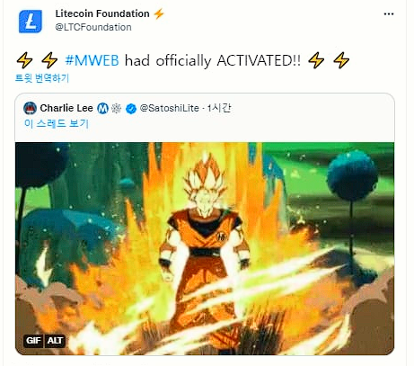Image resolution: width=414 pixels, height=366 pixels.
Task: Open the three-dot more options menu
Action: (x=389, y=14)
